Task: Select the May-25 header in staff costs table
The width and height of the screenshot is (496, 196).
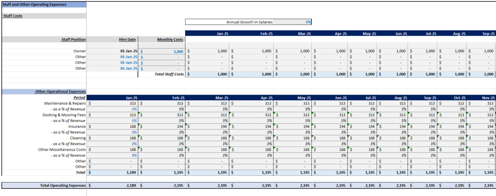Action: (x=362, y=33)
